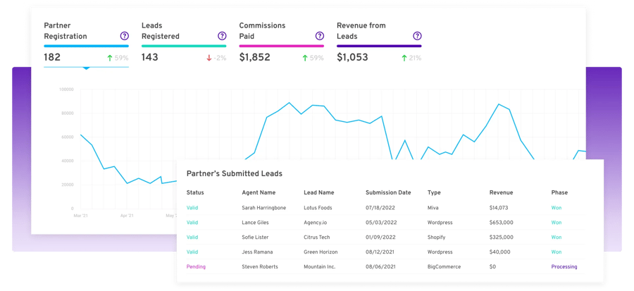Screen dimensions: 634x291
Task: Click lead name Green Horizon
Action: 321,252
